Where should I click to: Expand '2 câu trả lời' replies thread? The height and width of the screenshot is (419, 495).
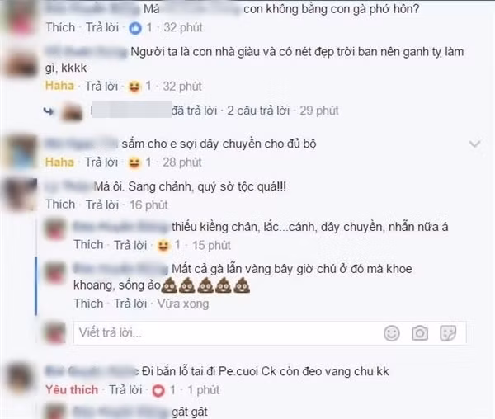[x=258, y=111]
